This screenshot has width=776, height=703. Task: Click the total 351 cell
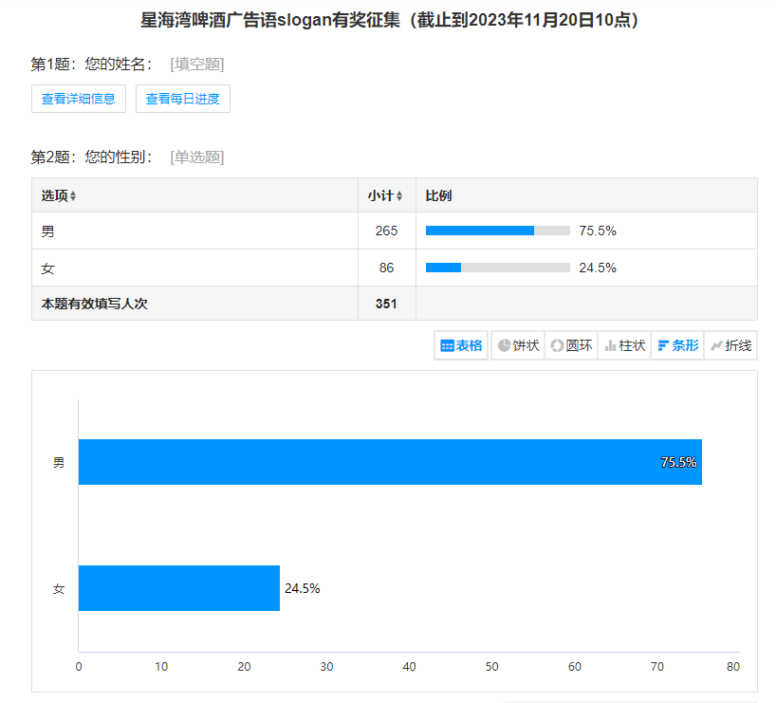click(x=386, y=304)
